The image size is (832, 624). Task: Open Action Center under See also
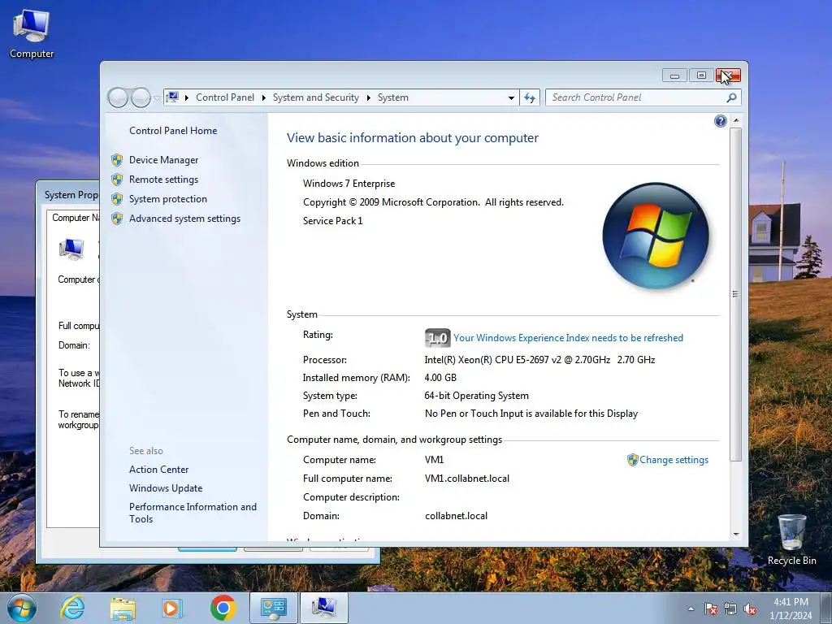click(158, 470)
